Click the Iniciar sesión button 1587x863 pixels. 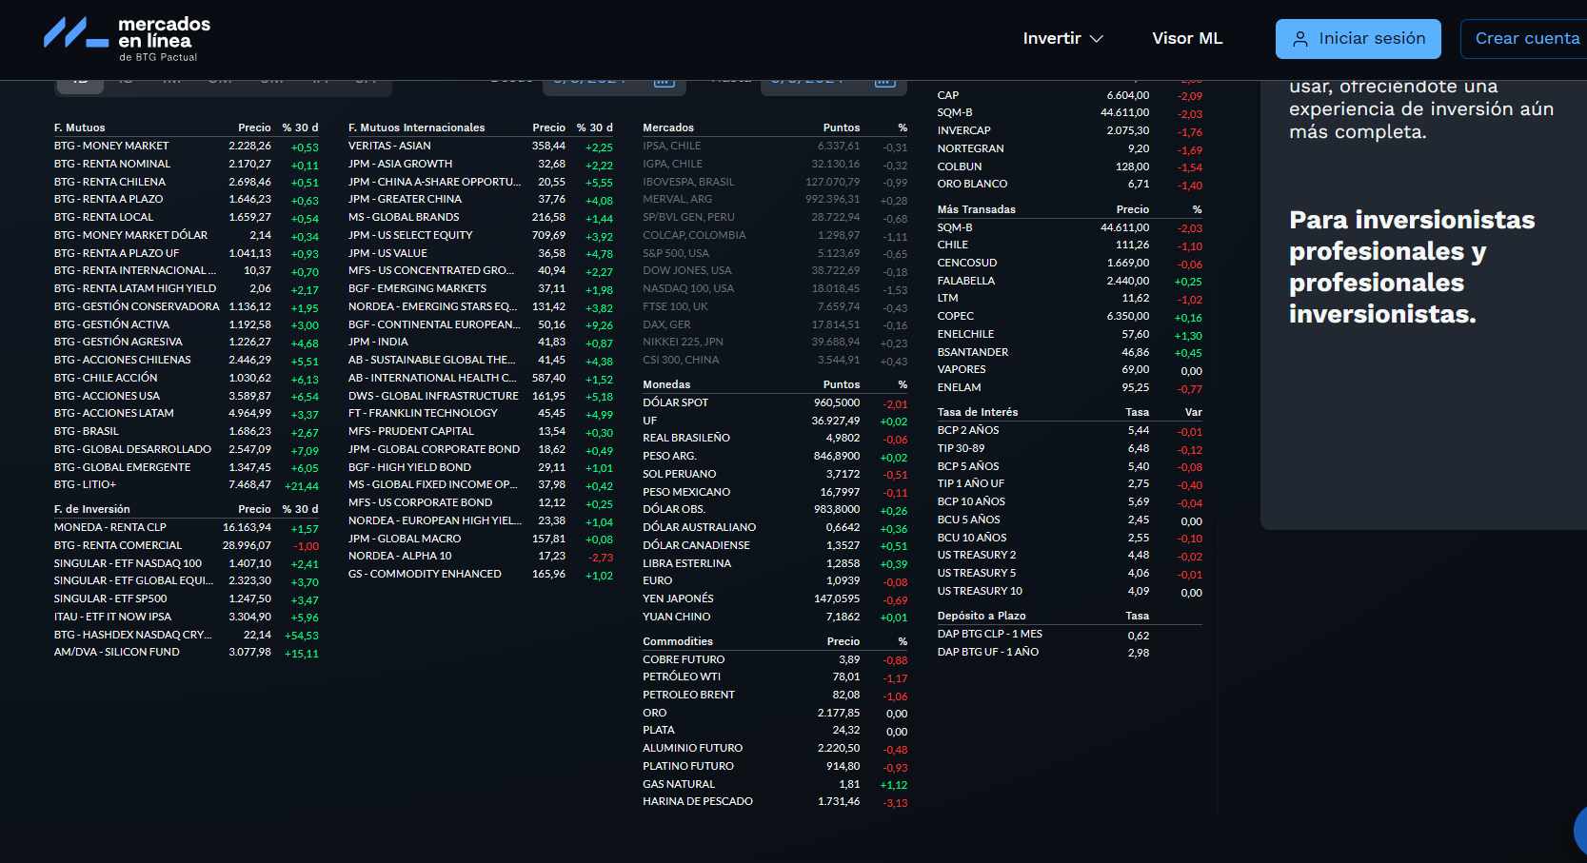(x=1358, y=39)
